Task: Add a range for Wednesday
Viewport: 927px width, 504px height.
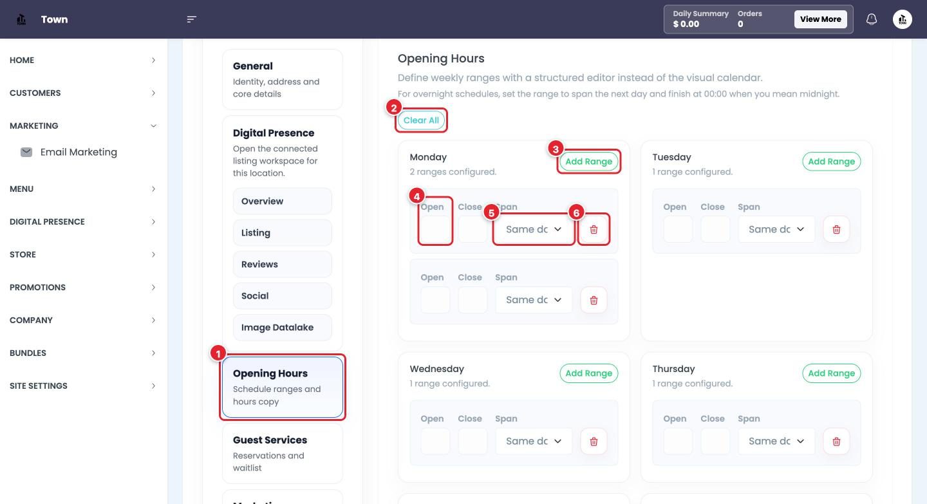Action: [x=588, y=373]
